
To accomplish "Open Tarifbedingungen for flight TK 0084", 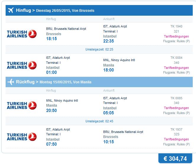I will (x=176, y=68).
